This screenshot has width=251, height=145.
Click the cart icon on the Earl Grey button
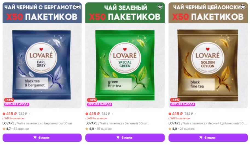click(35, 137)
